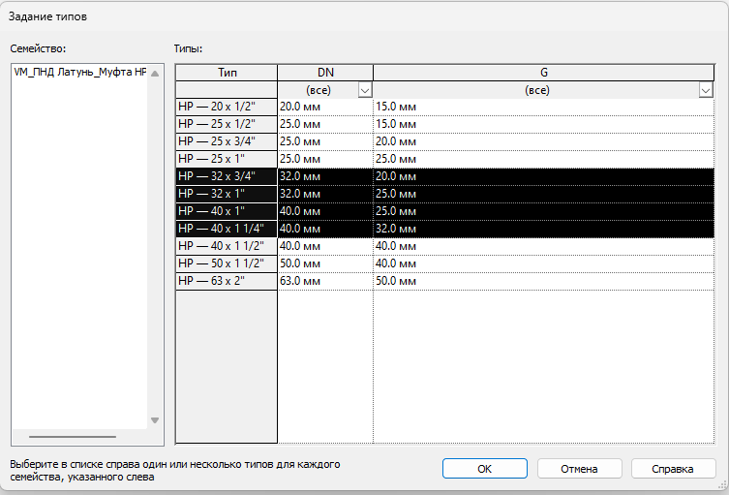Select type НР — 40 x 1 1/2"

(x=227, y=246)
